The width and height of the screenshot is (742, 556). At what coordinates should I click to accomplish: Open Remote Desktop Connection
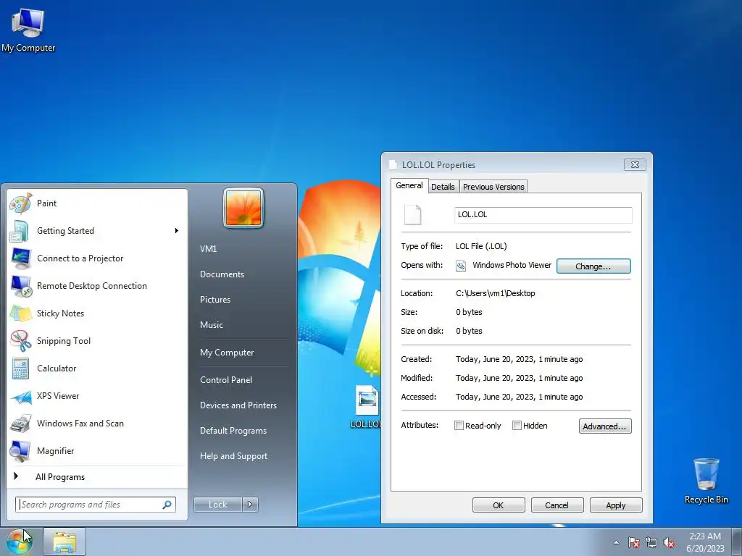[97, 285]
